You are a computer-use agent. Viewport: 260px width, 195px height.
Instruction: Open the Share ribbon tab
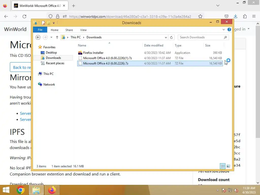pos(69,30)
